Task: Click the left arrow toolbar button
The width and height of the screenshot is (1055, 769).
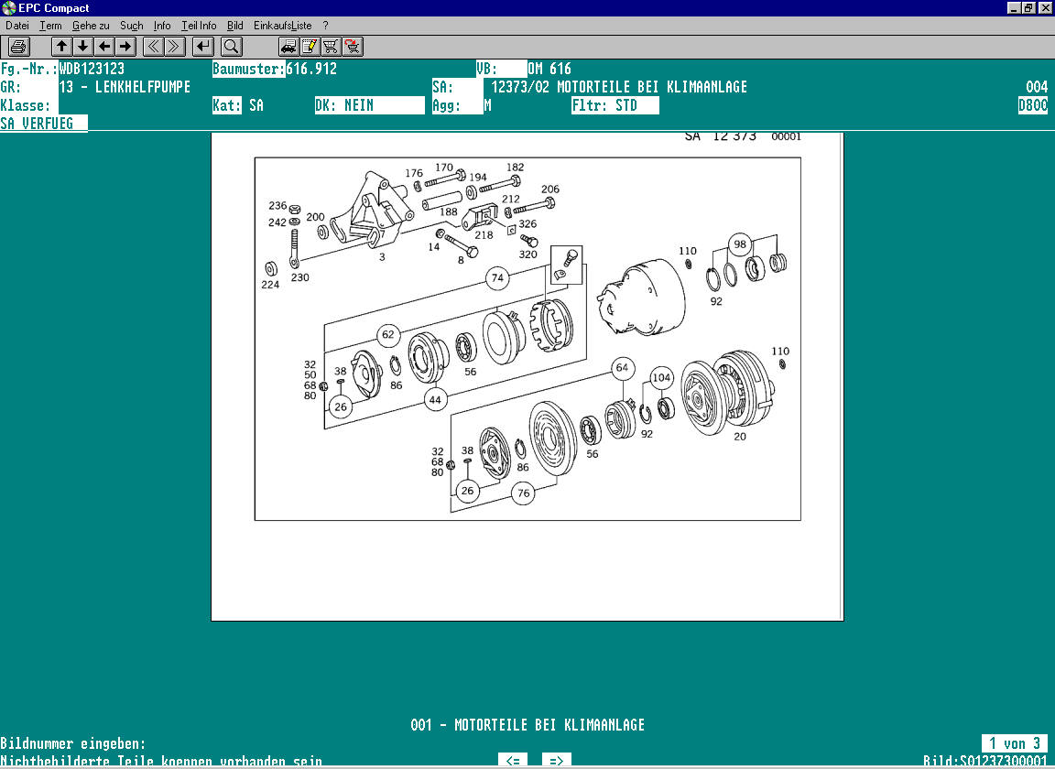Action: point(104,46)
